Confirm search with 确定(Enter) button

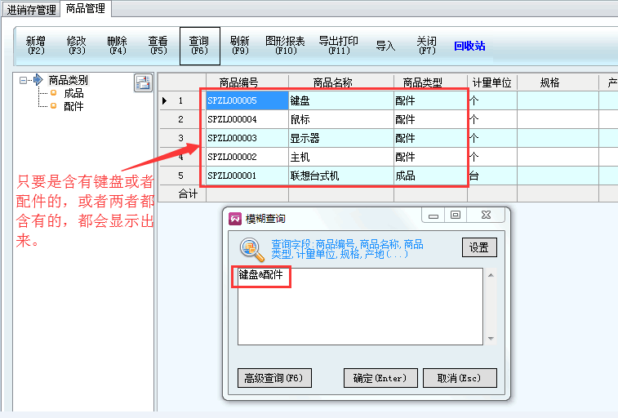tap(380, 378)
